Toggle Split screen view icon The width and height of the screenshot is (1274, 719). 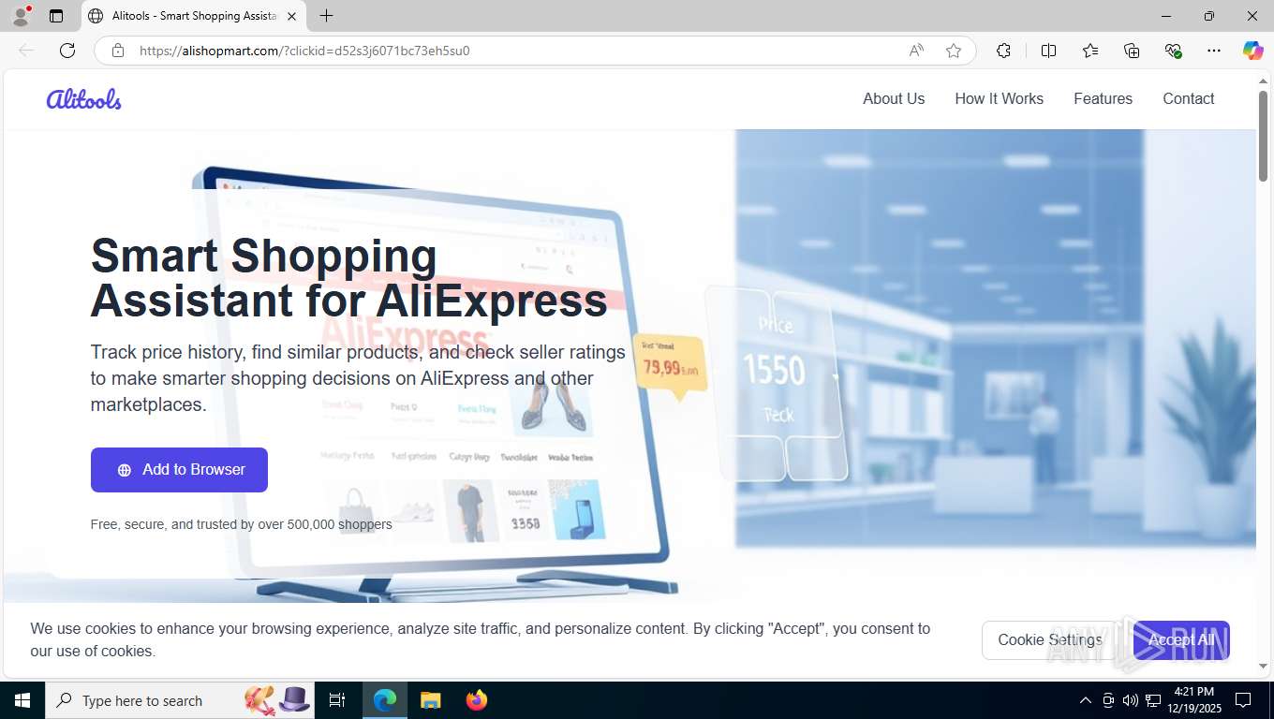[x=1048, y=51]
